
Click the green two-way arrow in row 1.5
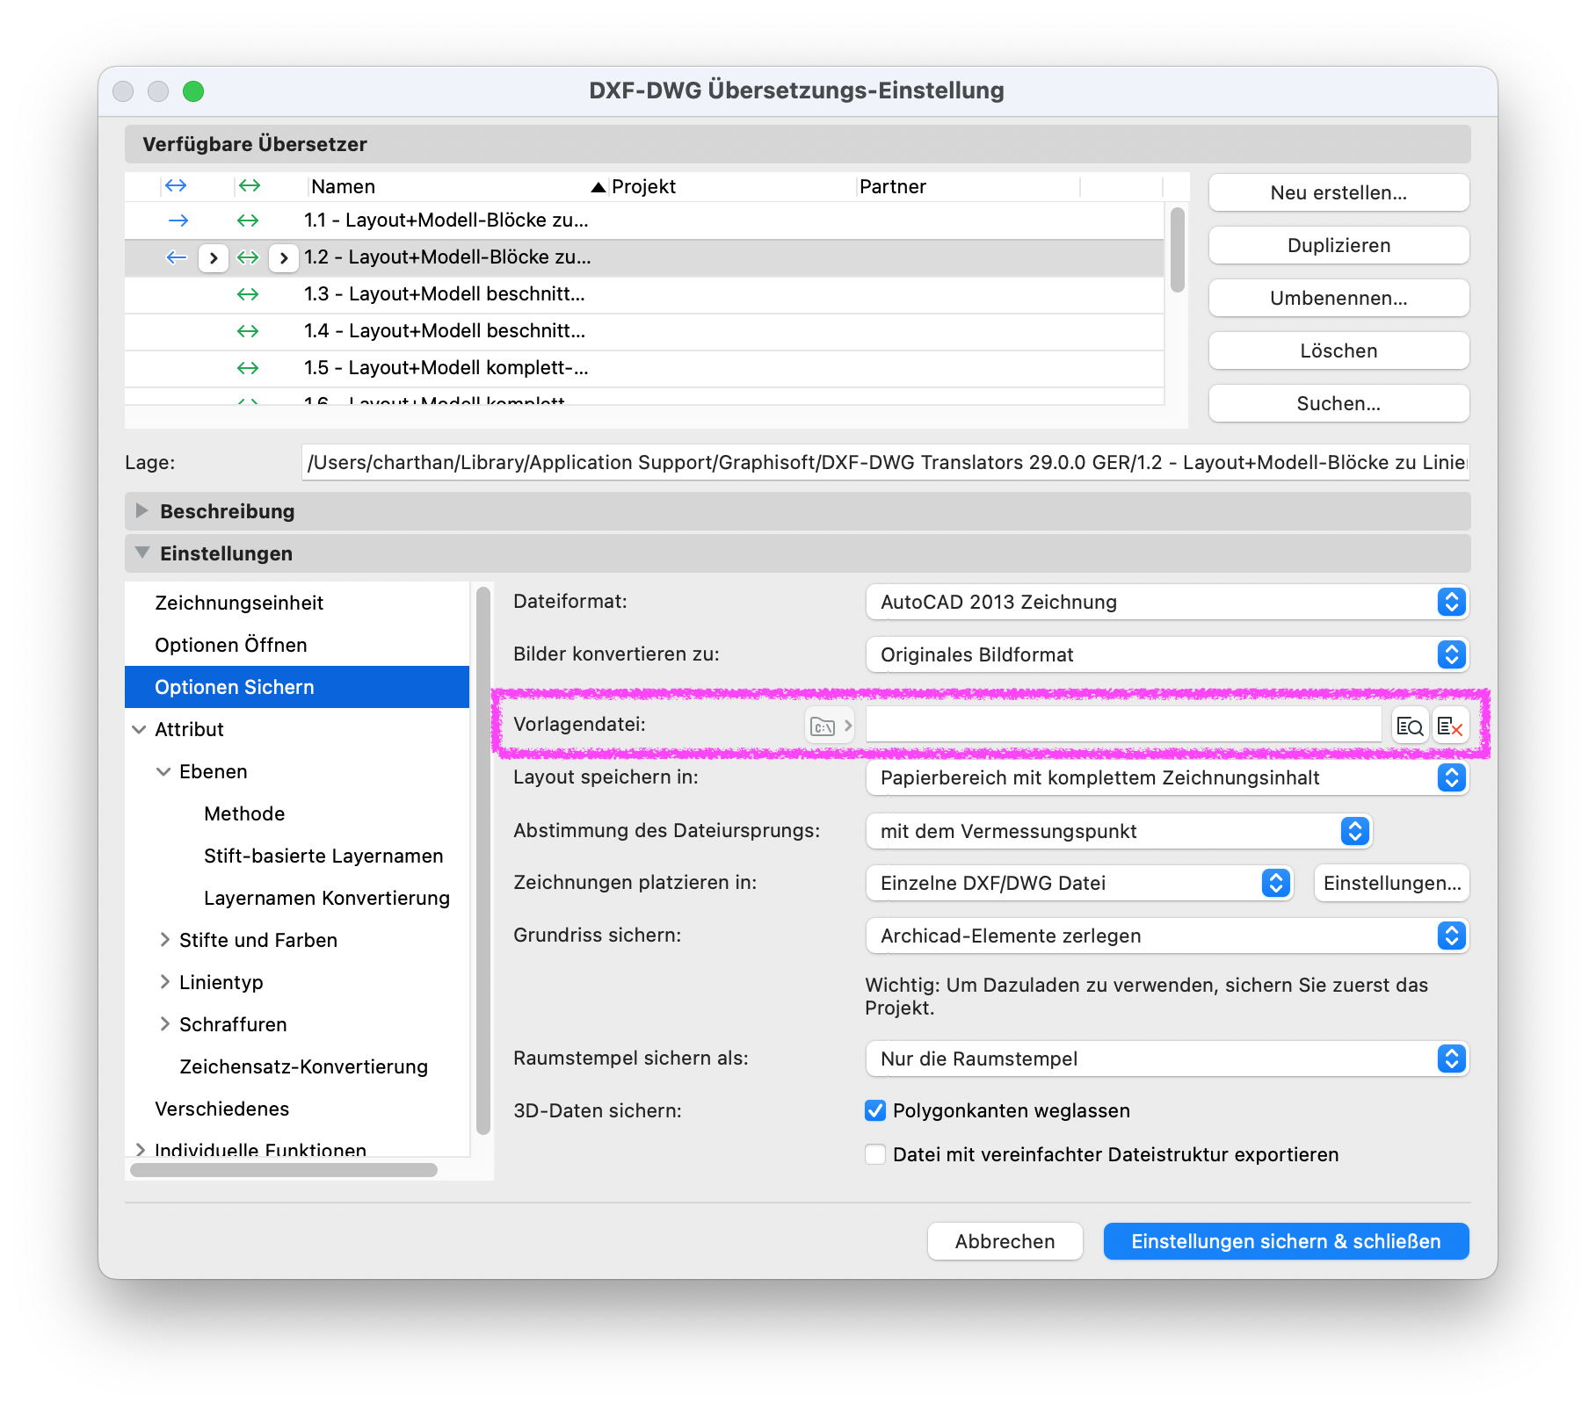click(249, 368)
